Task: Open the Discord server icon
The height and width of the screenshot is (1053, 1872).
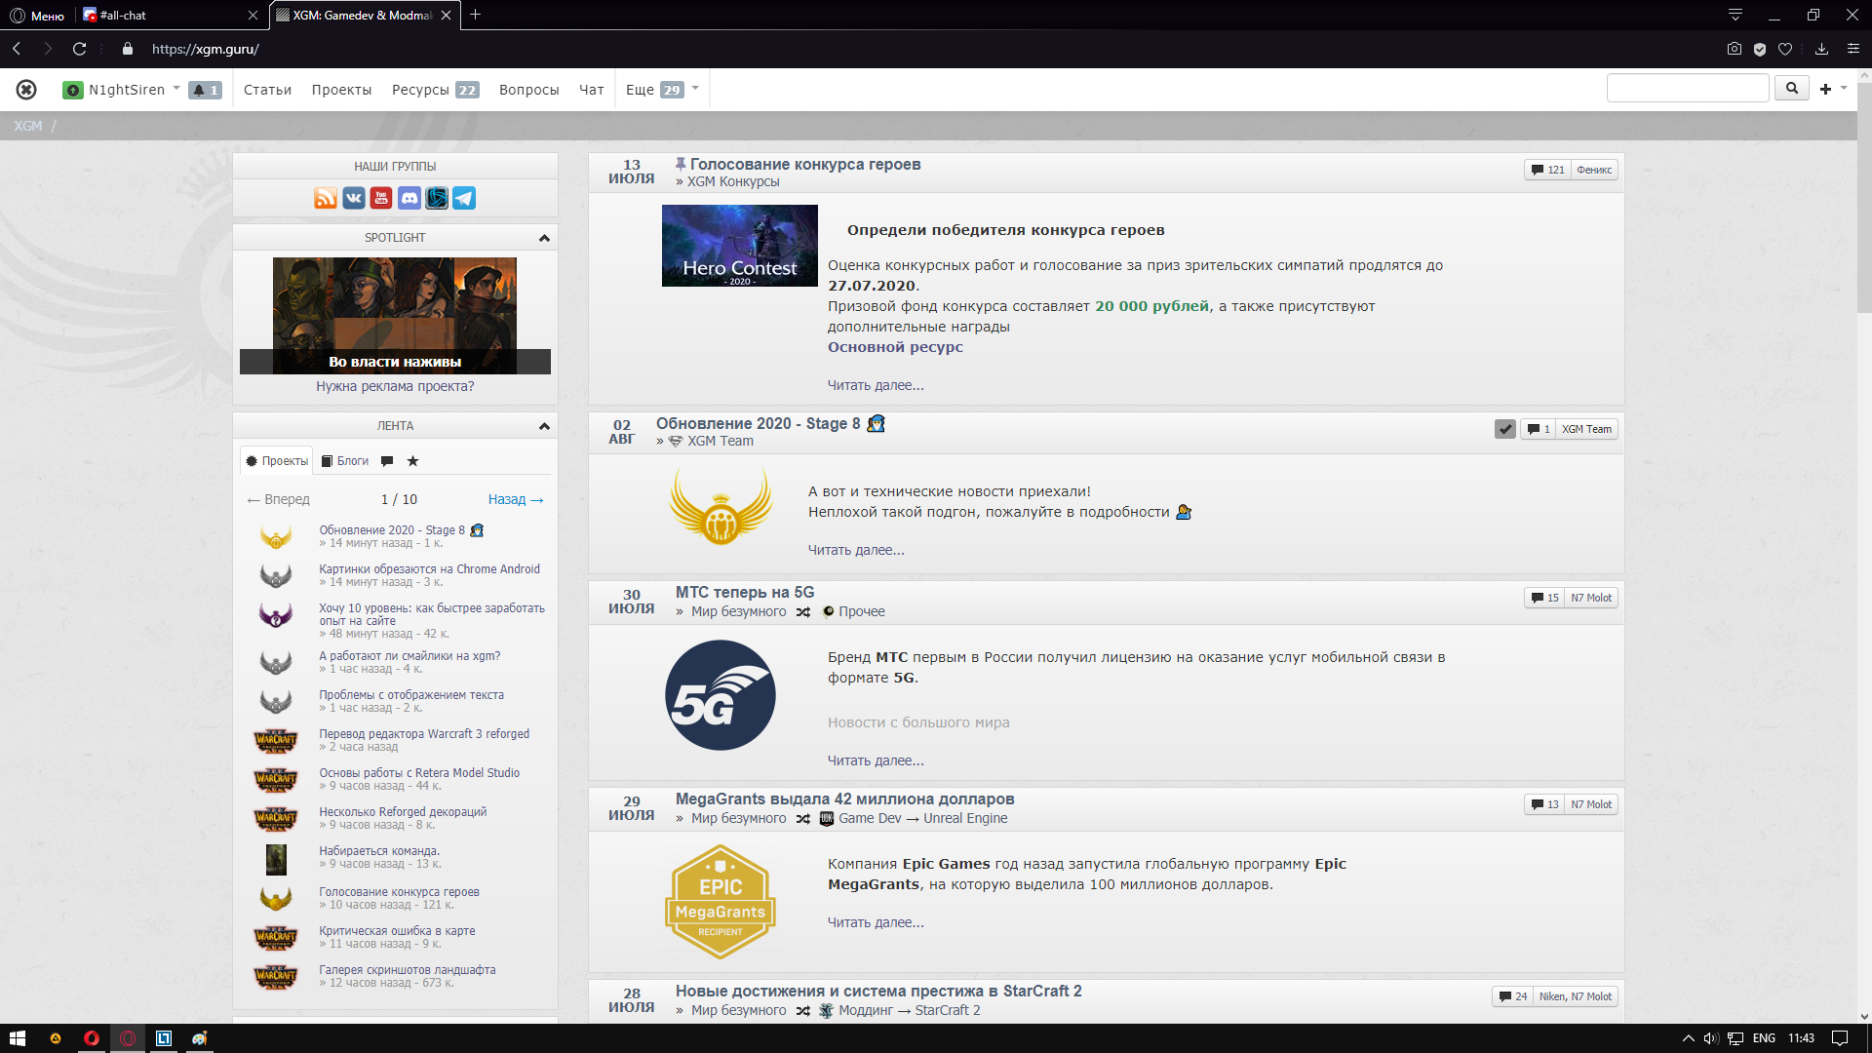Action: click(409, 199)
